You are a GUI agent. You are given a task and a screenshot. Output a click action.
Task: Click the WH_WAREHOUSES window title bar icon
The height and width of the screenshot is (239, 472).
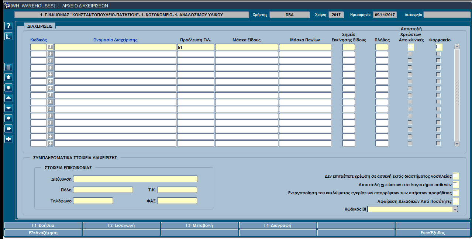click(x=7, y=6)
